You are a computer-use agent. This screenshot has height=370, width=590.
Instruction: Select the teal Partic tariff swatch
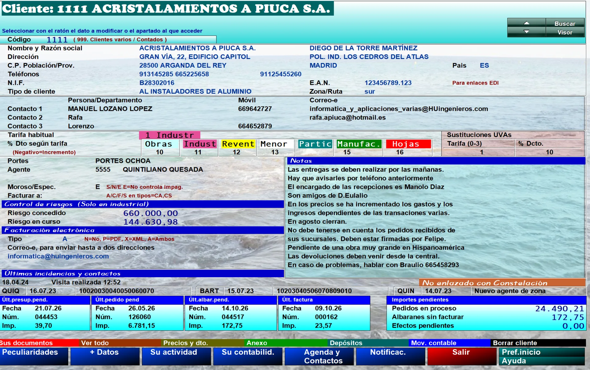pyautogui.click(x=315, y=144)
